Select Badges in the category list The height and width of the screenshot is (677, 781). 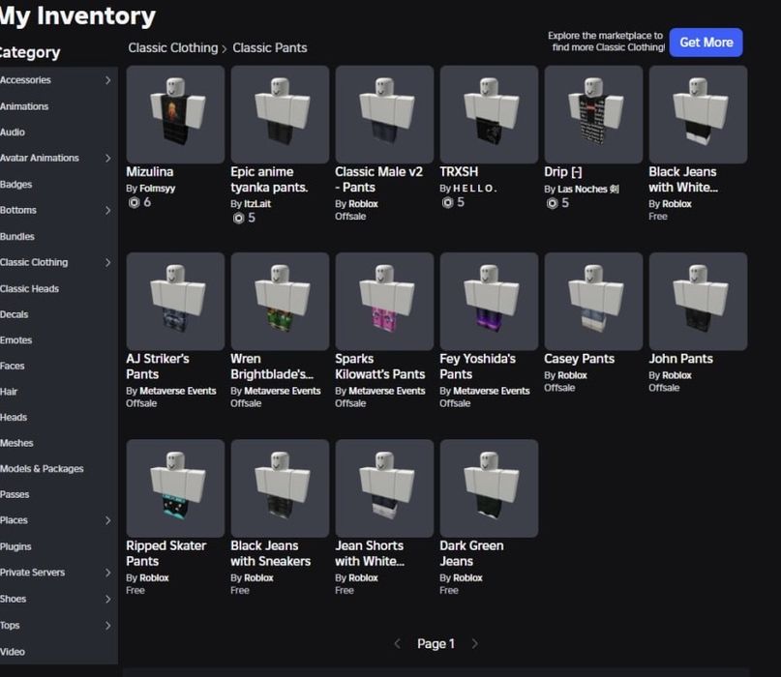point(15,184)
